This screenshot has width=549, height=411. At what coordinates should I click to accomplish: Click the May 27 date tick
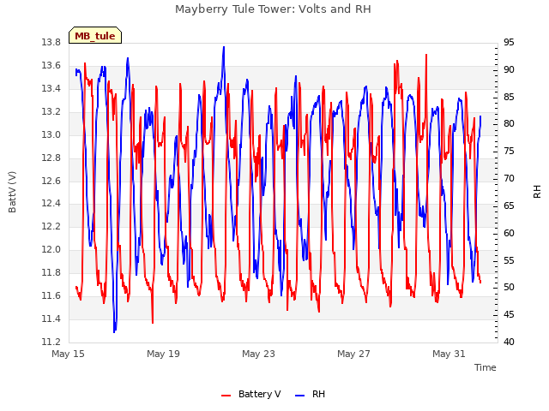353,354
